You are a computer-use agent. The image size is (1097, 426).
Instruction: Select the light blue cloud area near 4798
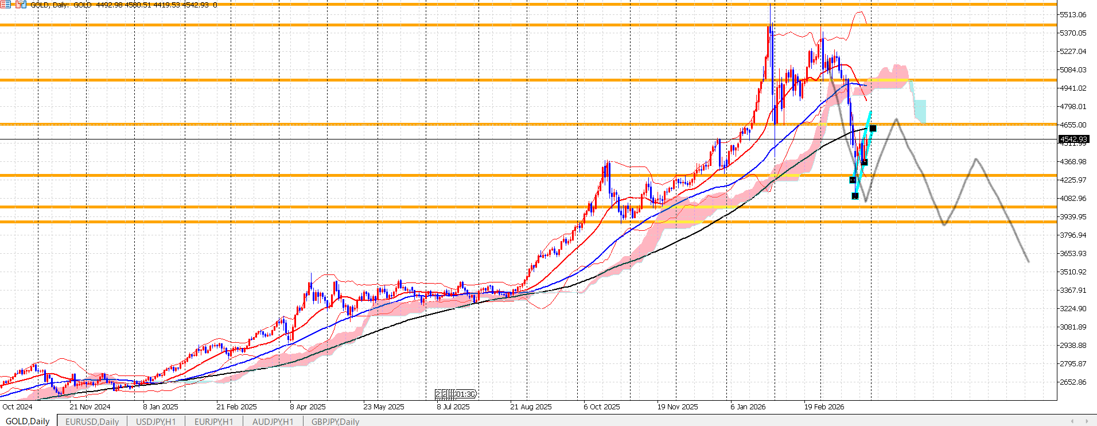point(920,110)
